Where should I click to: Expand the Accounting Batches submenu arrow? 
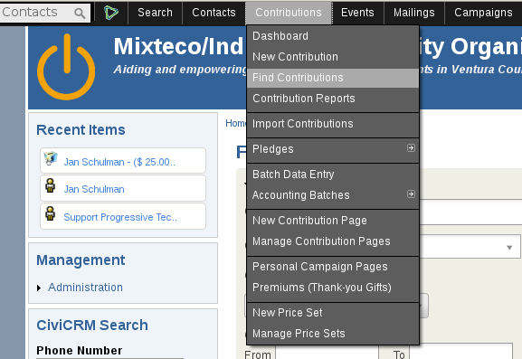click(x=411, y=194)
